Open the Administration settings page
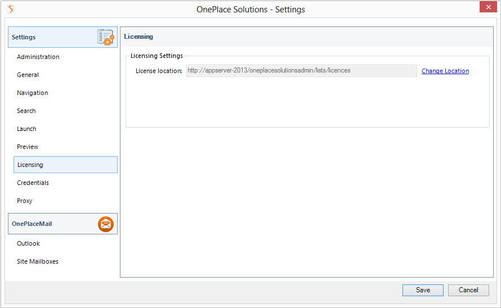 pyautogui.click(x=38, y=57)
